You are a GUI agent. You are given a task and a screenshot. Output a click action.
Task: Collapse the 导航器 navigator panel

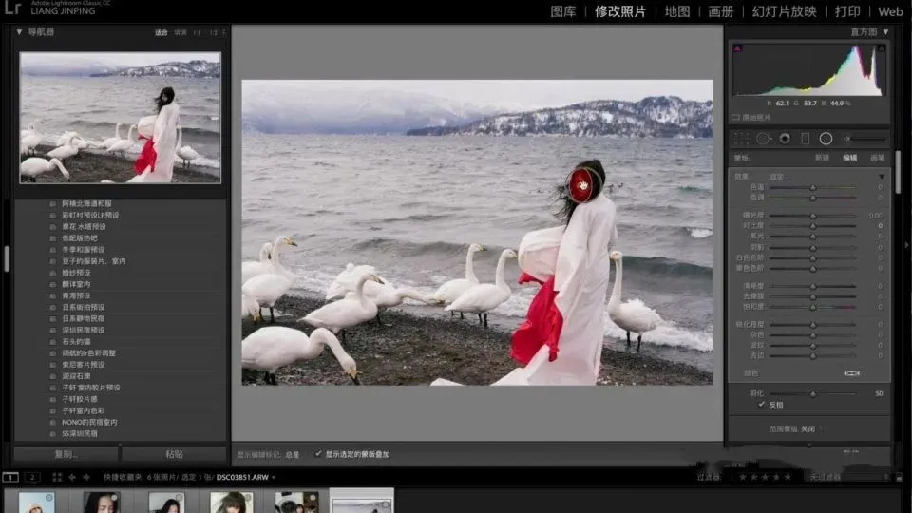point(20,31)
